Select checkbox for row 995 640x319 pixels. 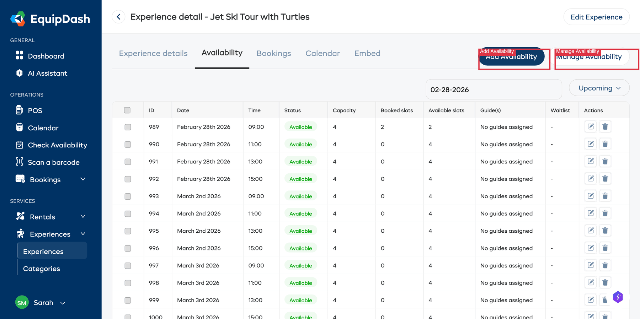click(x=128, y=231)
